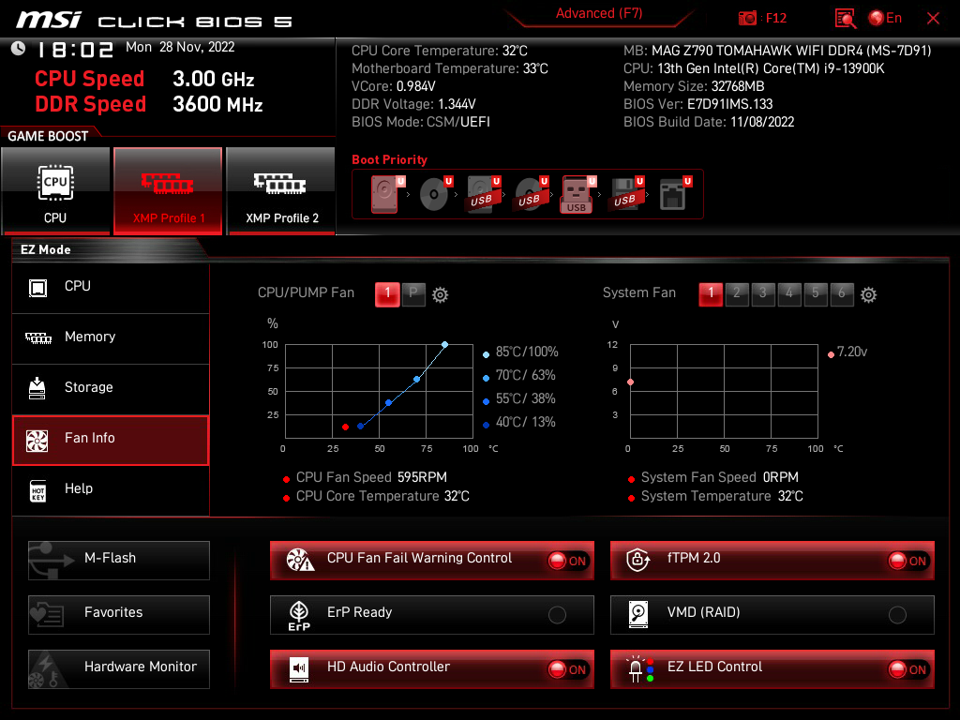Screen dimensions: 960x720
Task: Close the BIOS with the red X
Action: 933,19
